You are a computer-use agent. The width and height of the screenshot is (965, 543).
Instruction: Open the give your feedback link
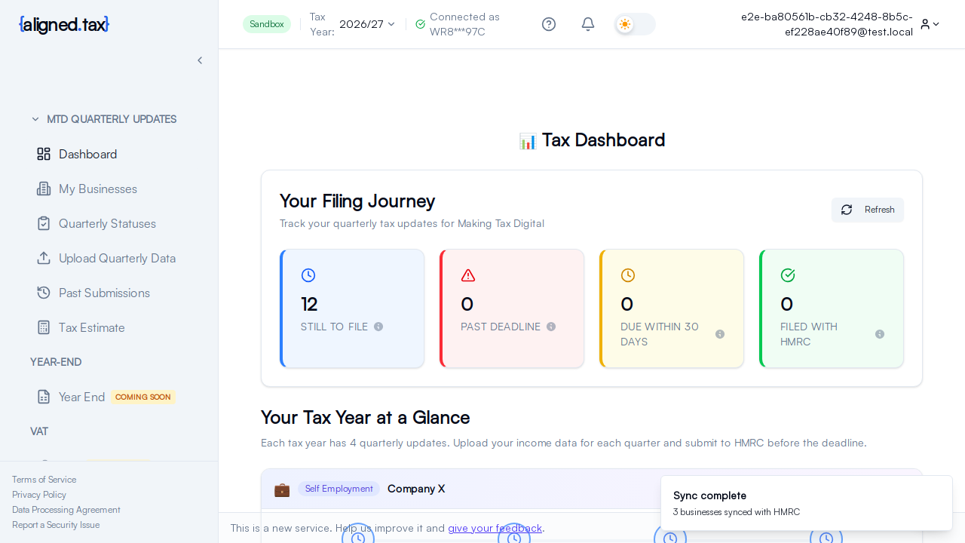pyautogui.click(x=495, y=528)
